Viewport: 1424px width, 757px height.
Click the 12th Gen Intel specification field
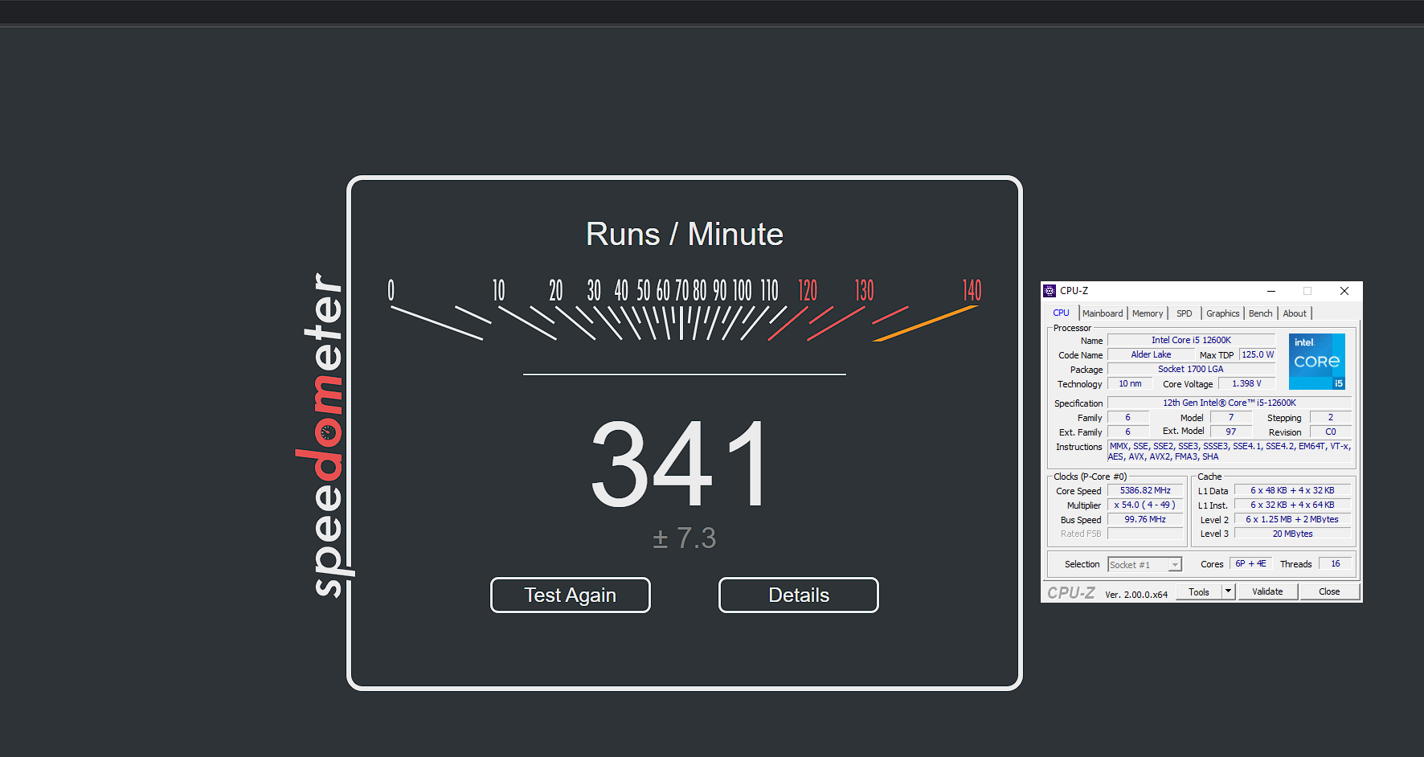[x=1230, y=403]
